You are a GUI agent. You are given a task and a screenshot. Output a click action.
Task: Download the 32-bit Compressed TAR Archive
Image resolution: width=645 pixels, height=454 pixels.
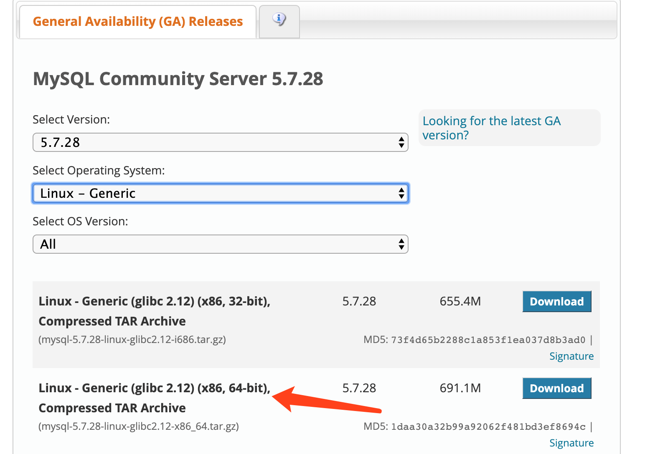[557, 301]
